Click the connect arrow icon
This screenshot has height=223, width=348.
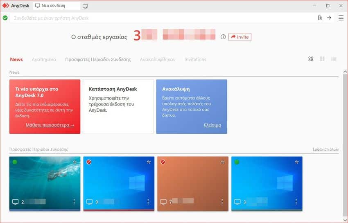[329, 18]
